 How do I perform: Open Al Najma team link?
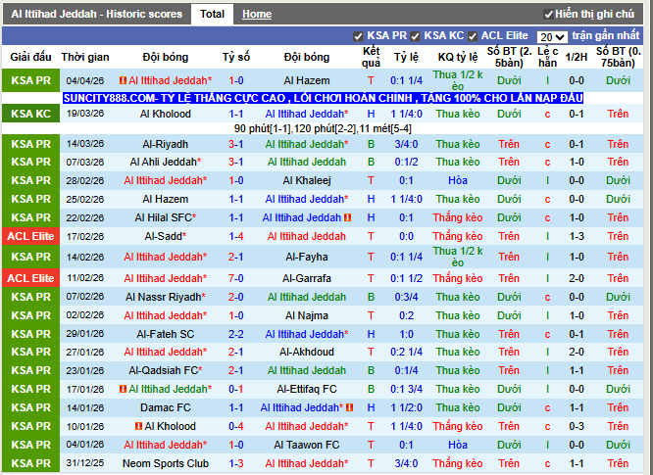(307, 315)
